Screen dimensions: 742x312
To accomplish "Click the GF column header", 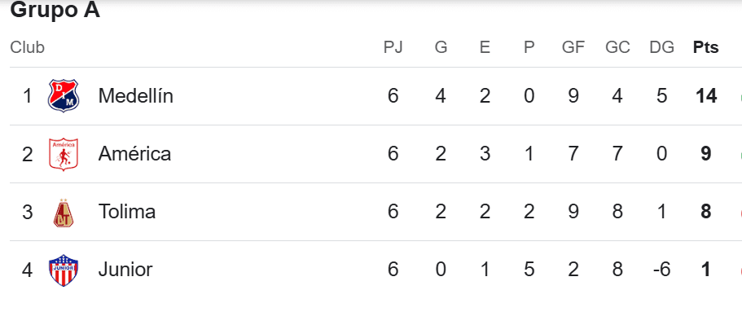I will pyautogui.click(x=573, y=47).
